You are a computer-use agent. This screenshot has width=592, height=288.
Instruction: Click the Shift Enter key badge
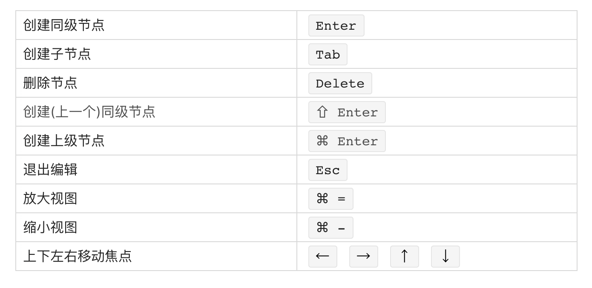[x=347, y=112]
